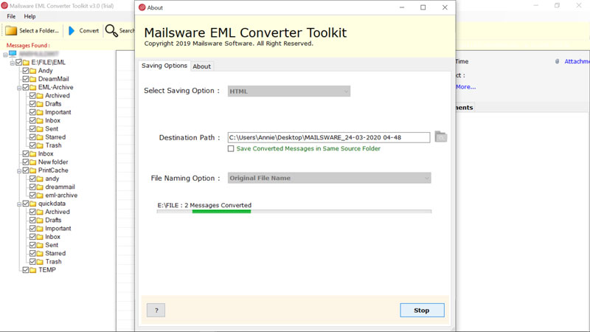Image resolution: width=590 pixels, height=332 pixels.
Task: Uncheck the Andy folder checkbox
Action: pos(26,70)
